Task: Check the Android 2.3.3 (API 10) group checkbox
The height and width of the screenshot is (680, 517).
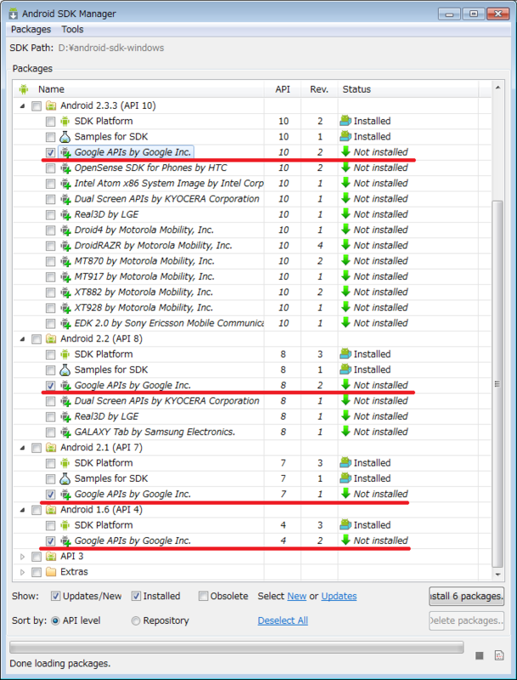Action: 37,105
